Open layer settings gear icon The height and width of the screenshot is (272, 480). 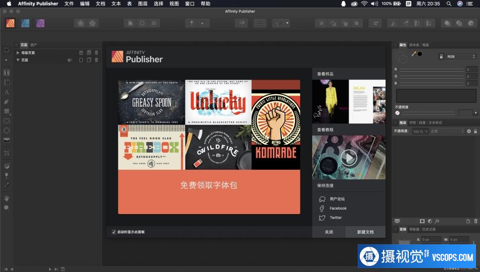pyautogui.click(x=469, y=131)
